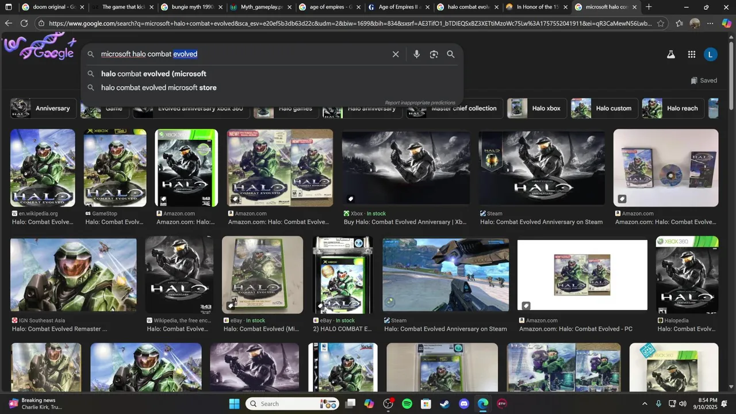Open a new browser tab

pos(649,7)
